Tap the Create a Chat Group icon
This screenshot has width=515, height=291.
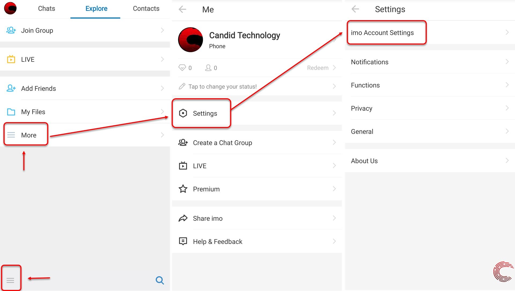pyautogui.click(x=182, y=142)
